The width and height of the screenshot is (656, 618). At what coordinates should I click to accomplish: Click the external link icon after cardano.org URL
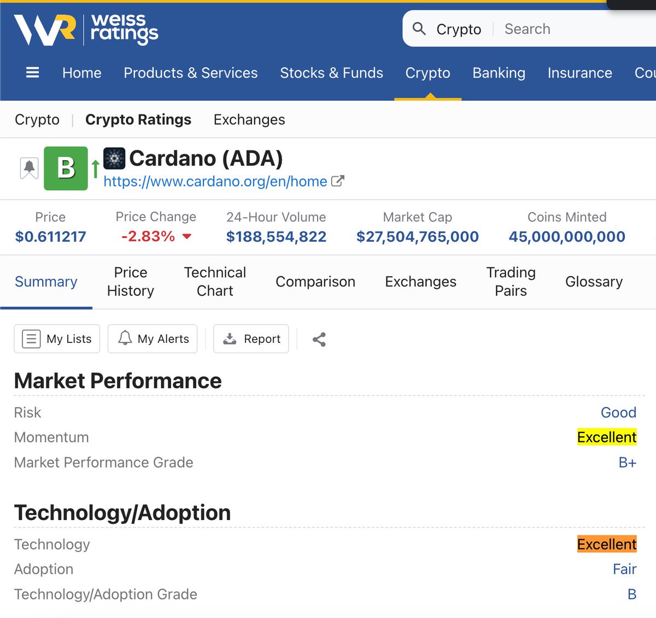tap(338, 181)
